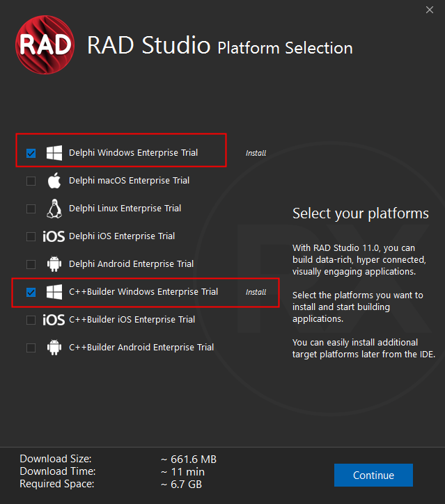445x504 pixels.
Task: Click Install label for C++Builder Windows
Action: pos(256,292)
